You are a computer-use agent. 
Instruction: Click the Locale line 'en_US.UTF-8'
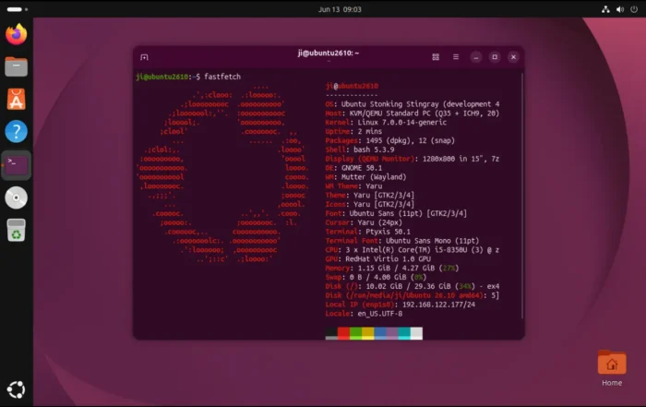pos(365,314)
